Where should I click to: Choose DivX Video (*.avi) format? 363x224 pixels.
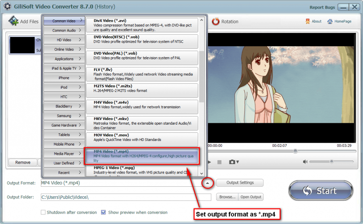(x=142, y=25)
